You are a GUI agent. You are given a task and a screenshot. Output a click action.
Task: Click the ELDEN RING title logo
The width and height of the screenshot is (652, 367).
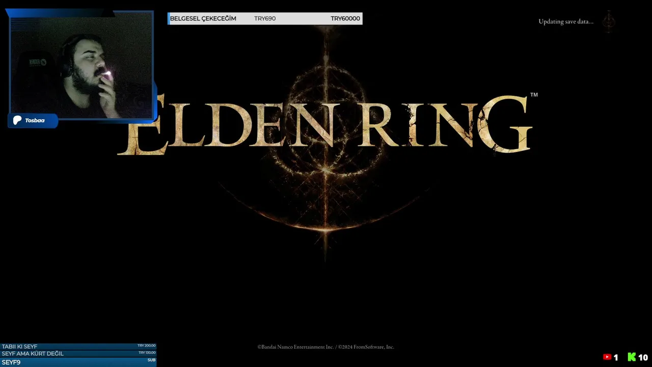(326, 125)
